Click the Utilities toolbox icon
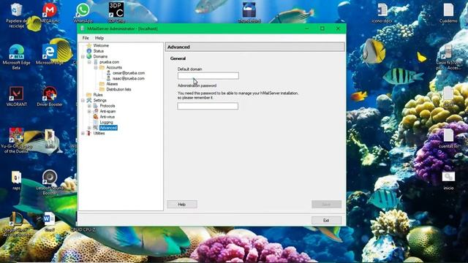468x263 pixels. pyautogui.click(x=89, y=133)
